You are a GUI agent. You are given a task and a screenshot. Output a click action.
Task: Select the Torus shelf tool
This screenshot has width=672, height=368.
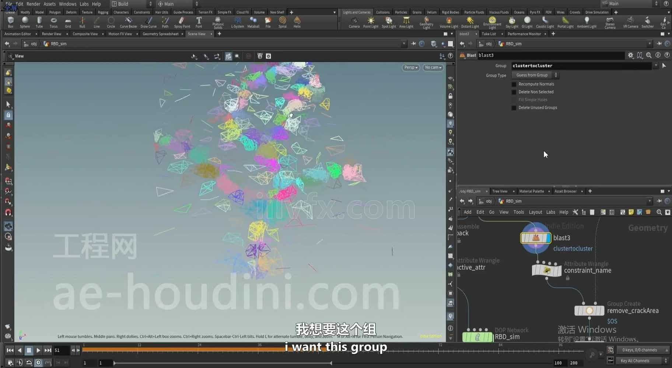(x=53, y=22)
